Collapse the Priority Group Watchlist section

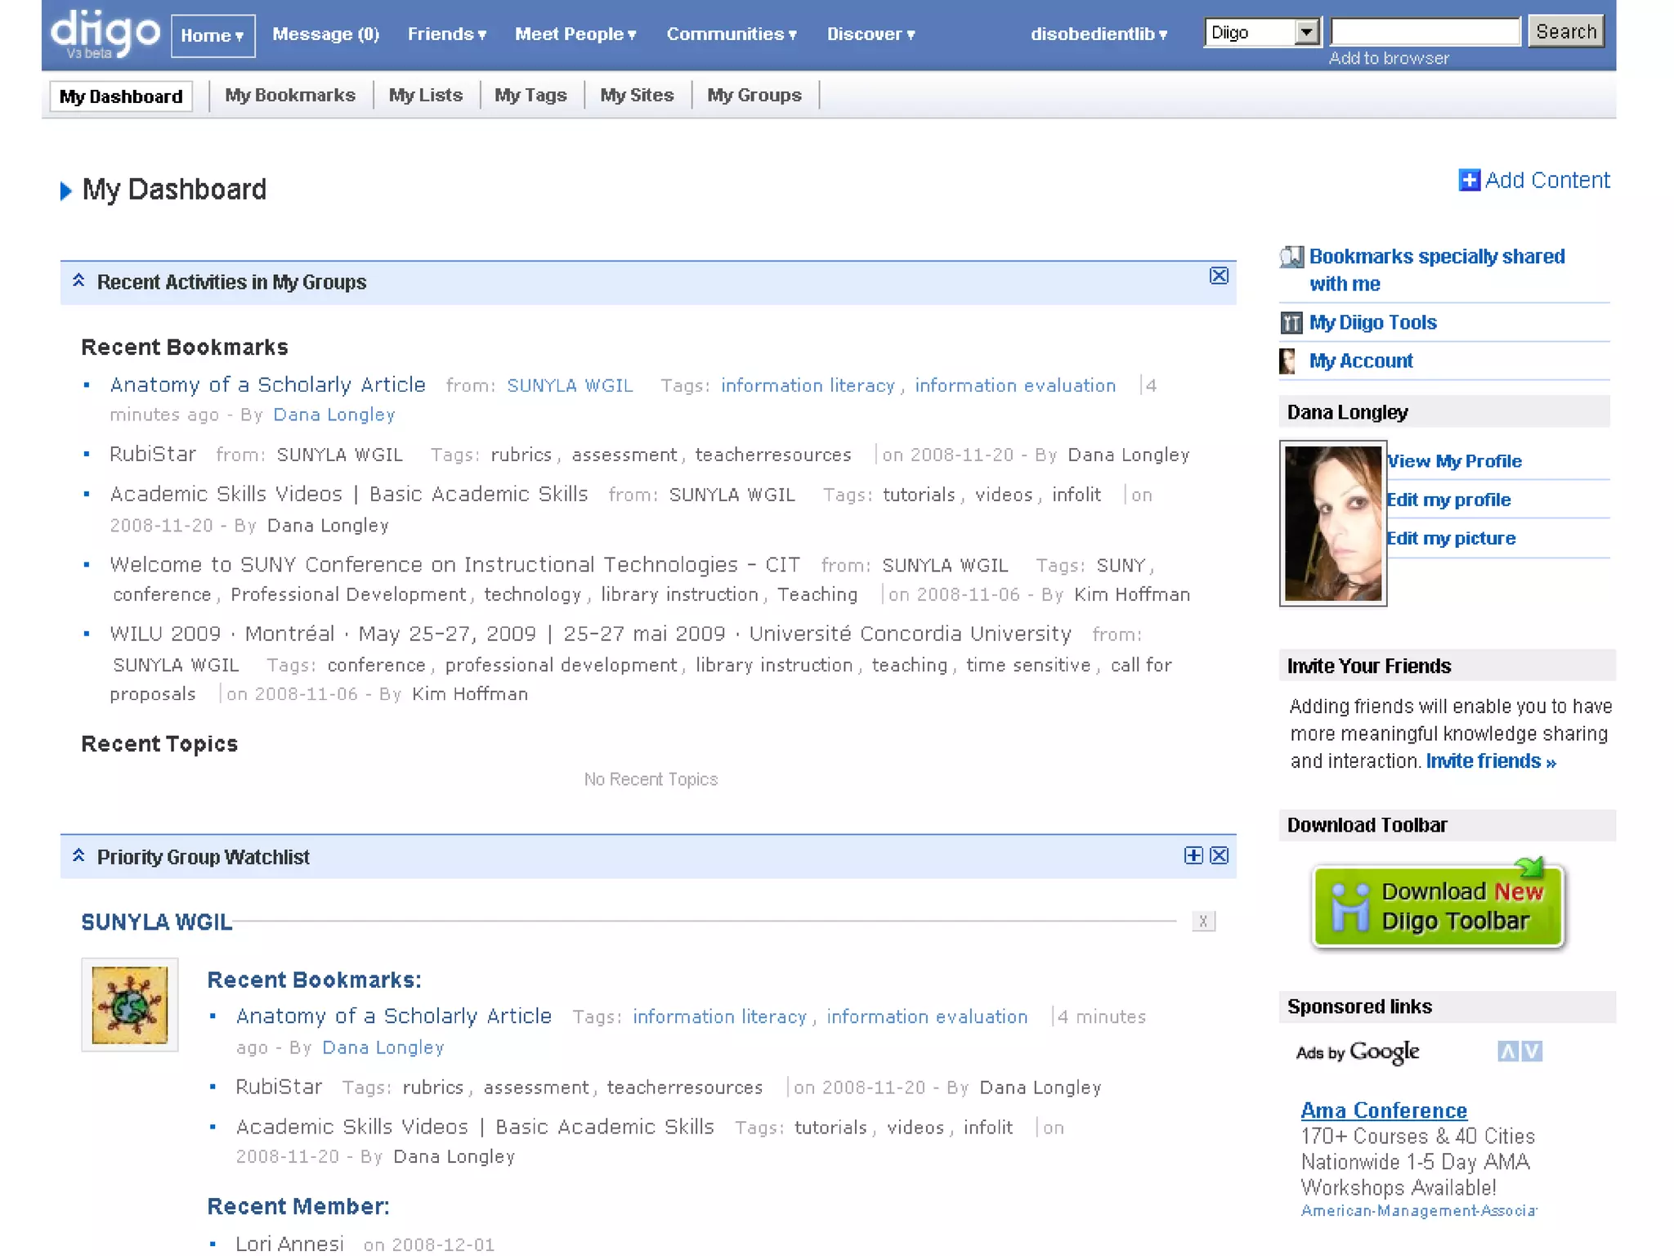coord(78,855)
